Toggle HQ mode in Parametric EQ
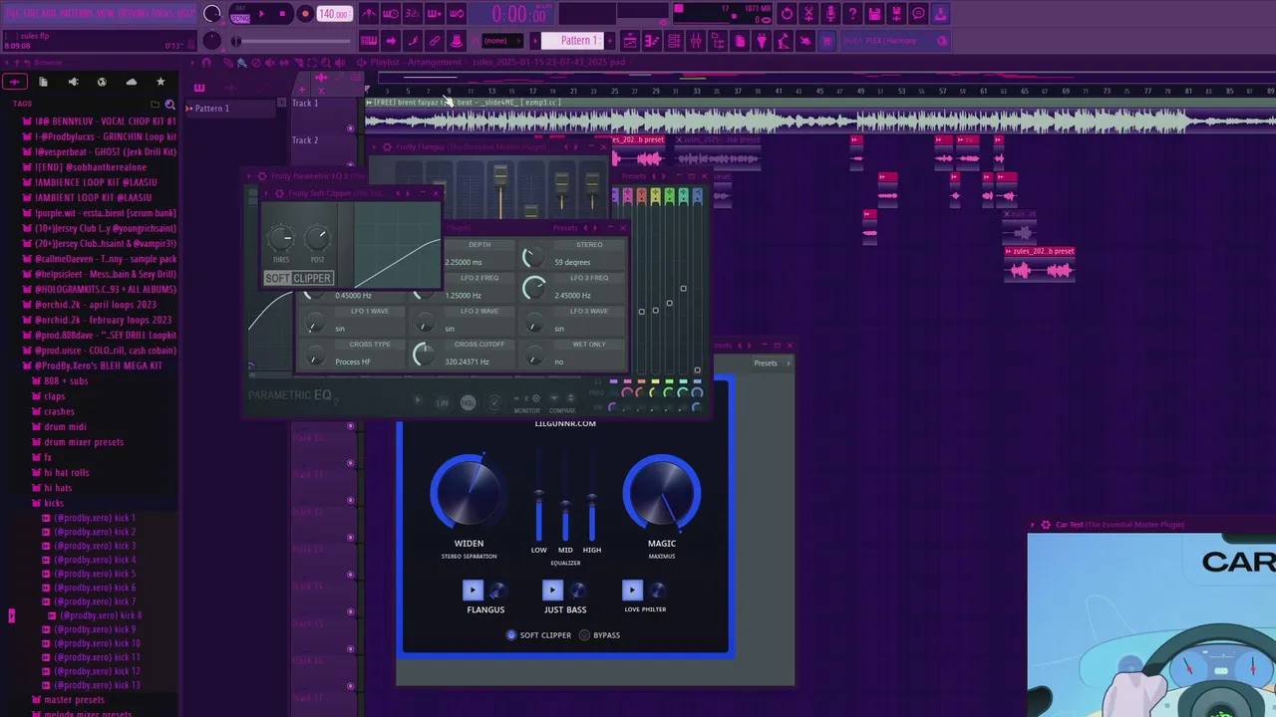The width and height of the screenshot is (1276, 717). (x=468, y=402)
